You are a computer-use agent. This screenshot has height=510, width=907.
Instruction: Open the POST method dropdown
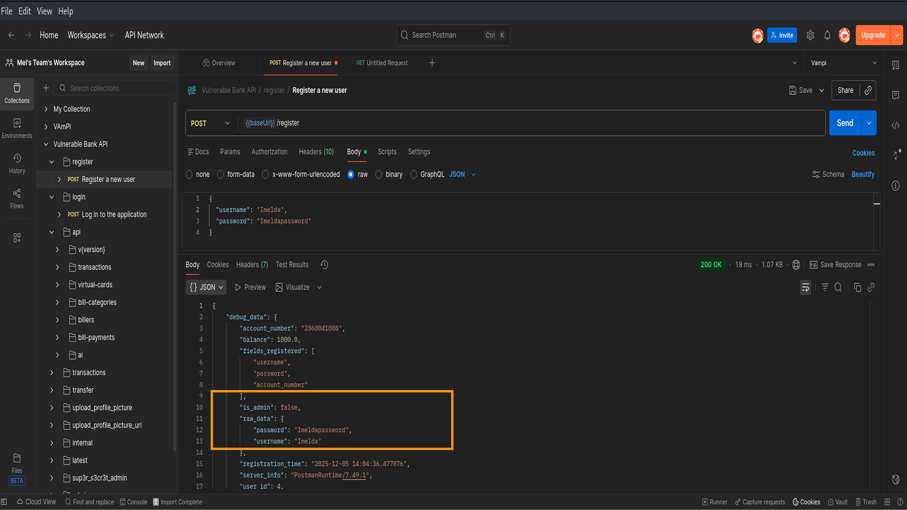pos(210,123)
